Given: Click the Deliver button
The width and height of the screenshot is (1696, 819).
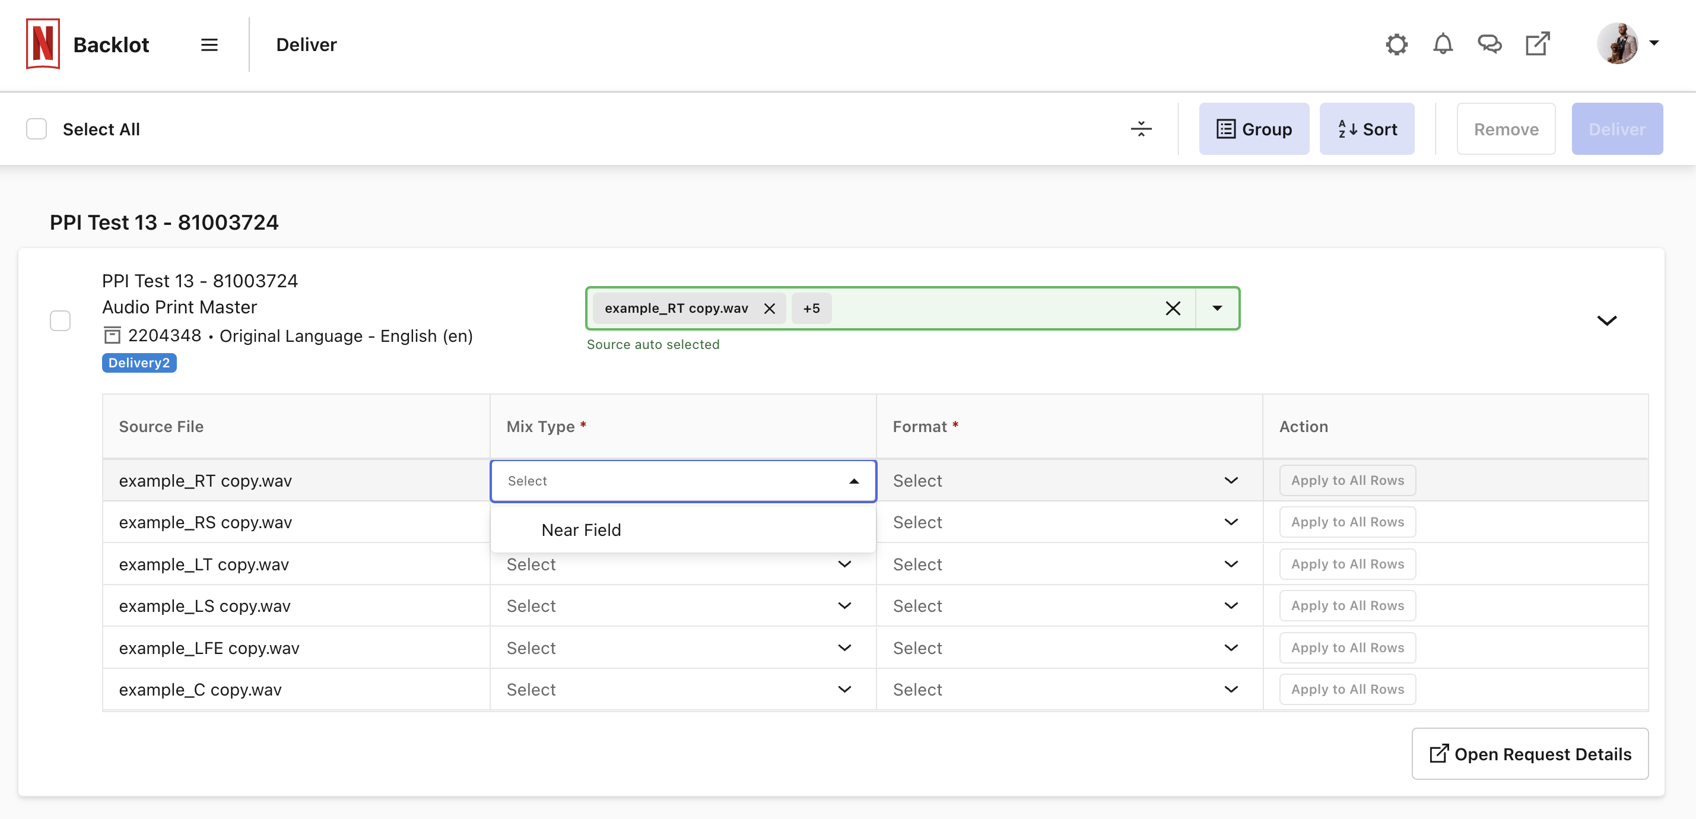Looking at the screenshot, I should click(x=1617, y=129).
